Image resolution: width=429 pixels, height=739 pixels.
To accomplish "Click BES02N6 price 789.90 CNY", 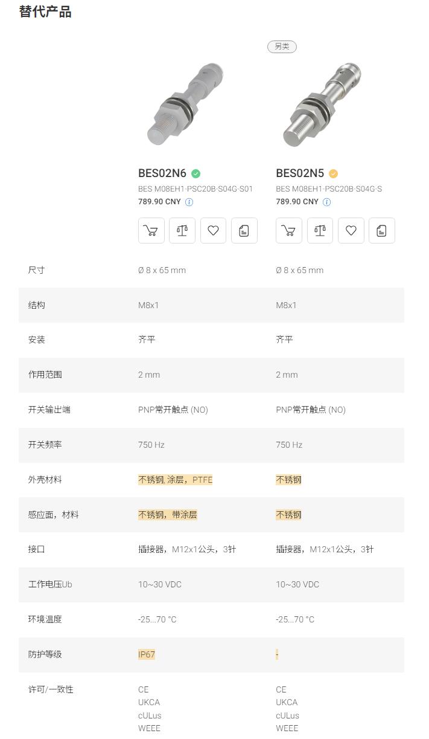I will click(x=159, y=202).
